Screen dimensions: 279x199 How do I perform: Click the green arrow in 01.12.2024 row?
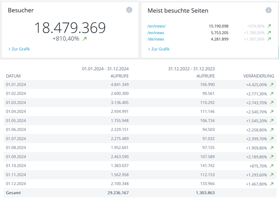pos(271,184)
